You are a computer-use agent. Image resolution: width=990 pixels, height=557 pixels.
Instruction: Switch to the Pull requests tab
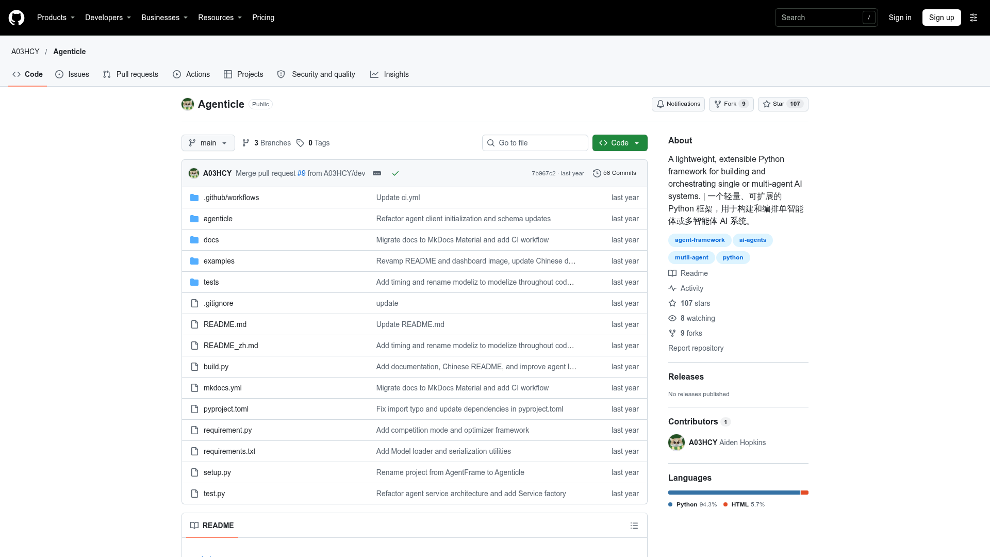[x=130, y=74]
